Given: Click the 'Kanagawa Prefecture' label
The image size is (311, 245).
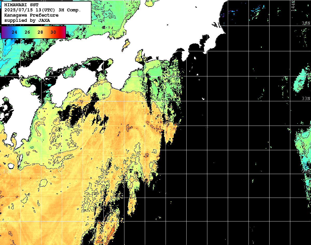Looking at the screenshot, I should (31, 15).
